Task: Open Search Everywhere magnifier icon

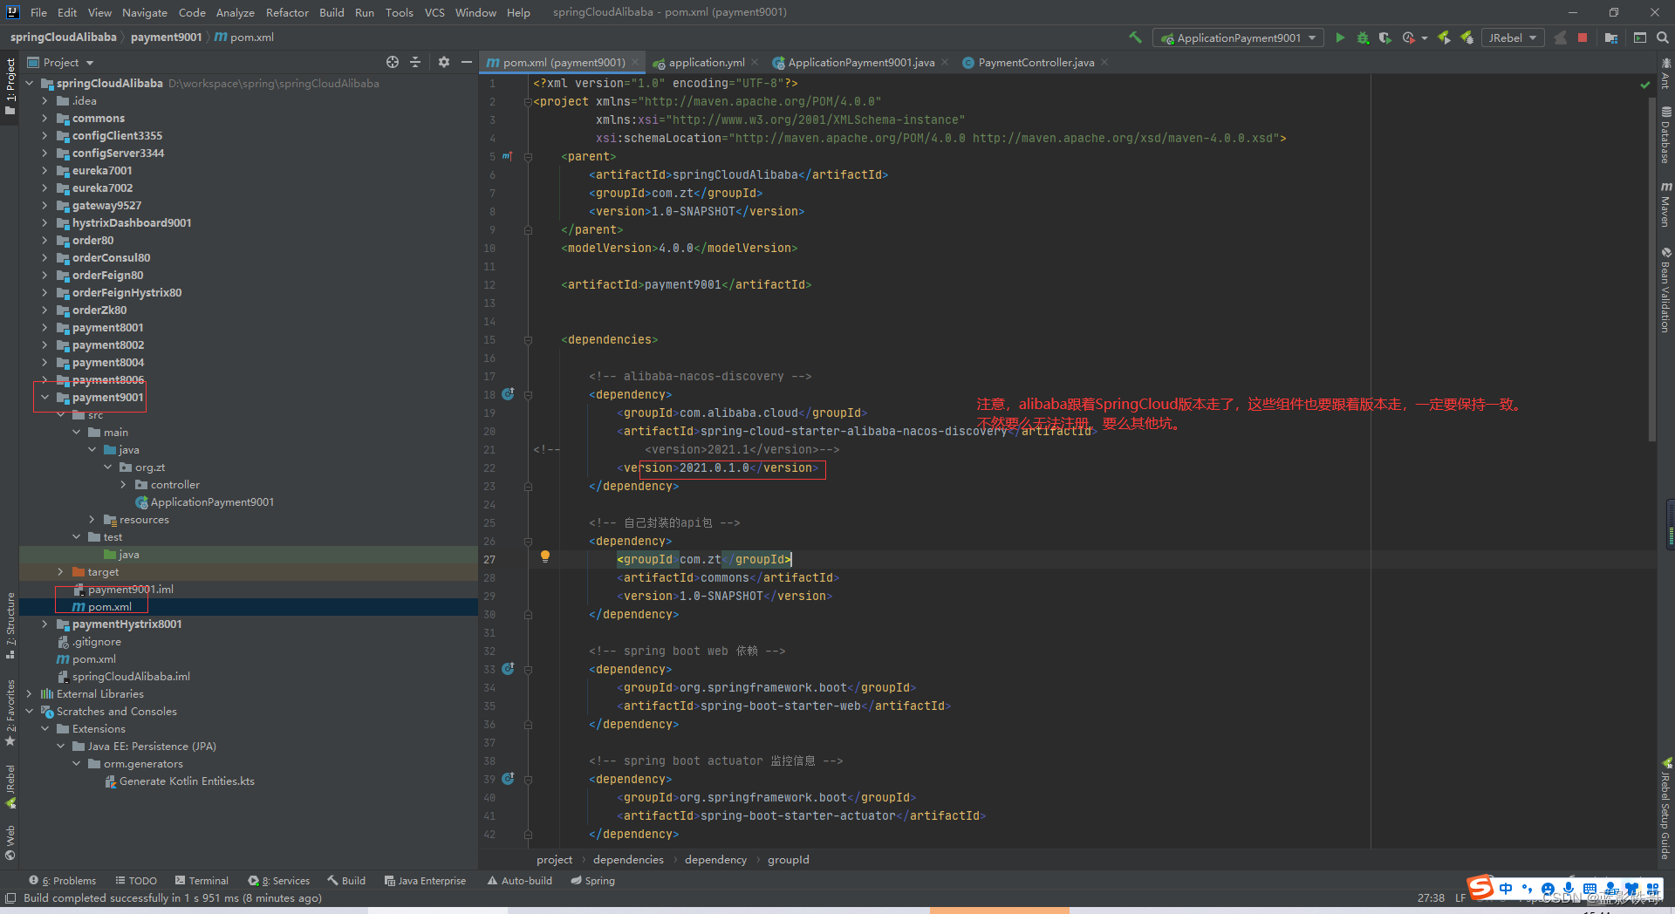Action: pyautogui.click(x=1663, y=38)
